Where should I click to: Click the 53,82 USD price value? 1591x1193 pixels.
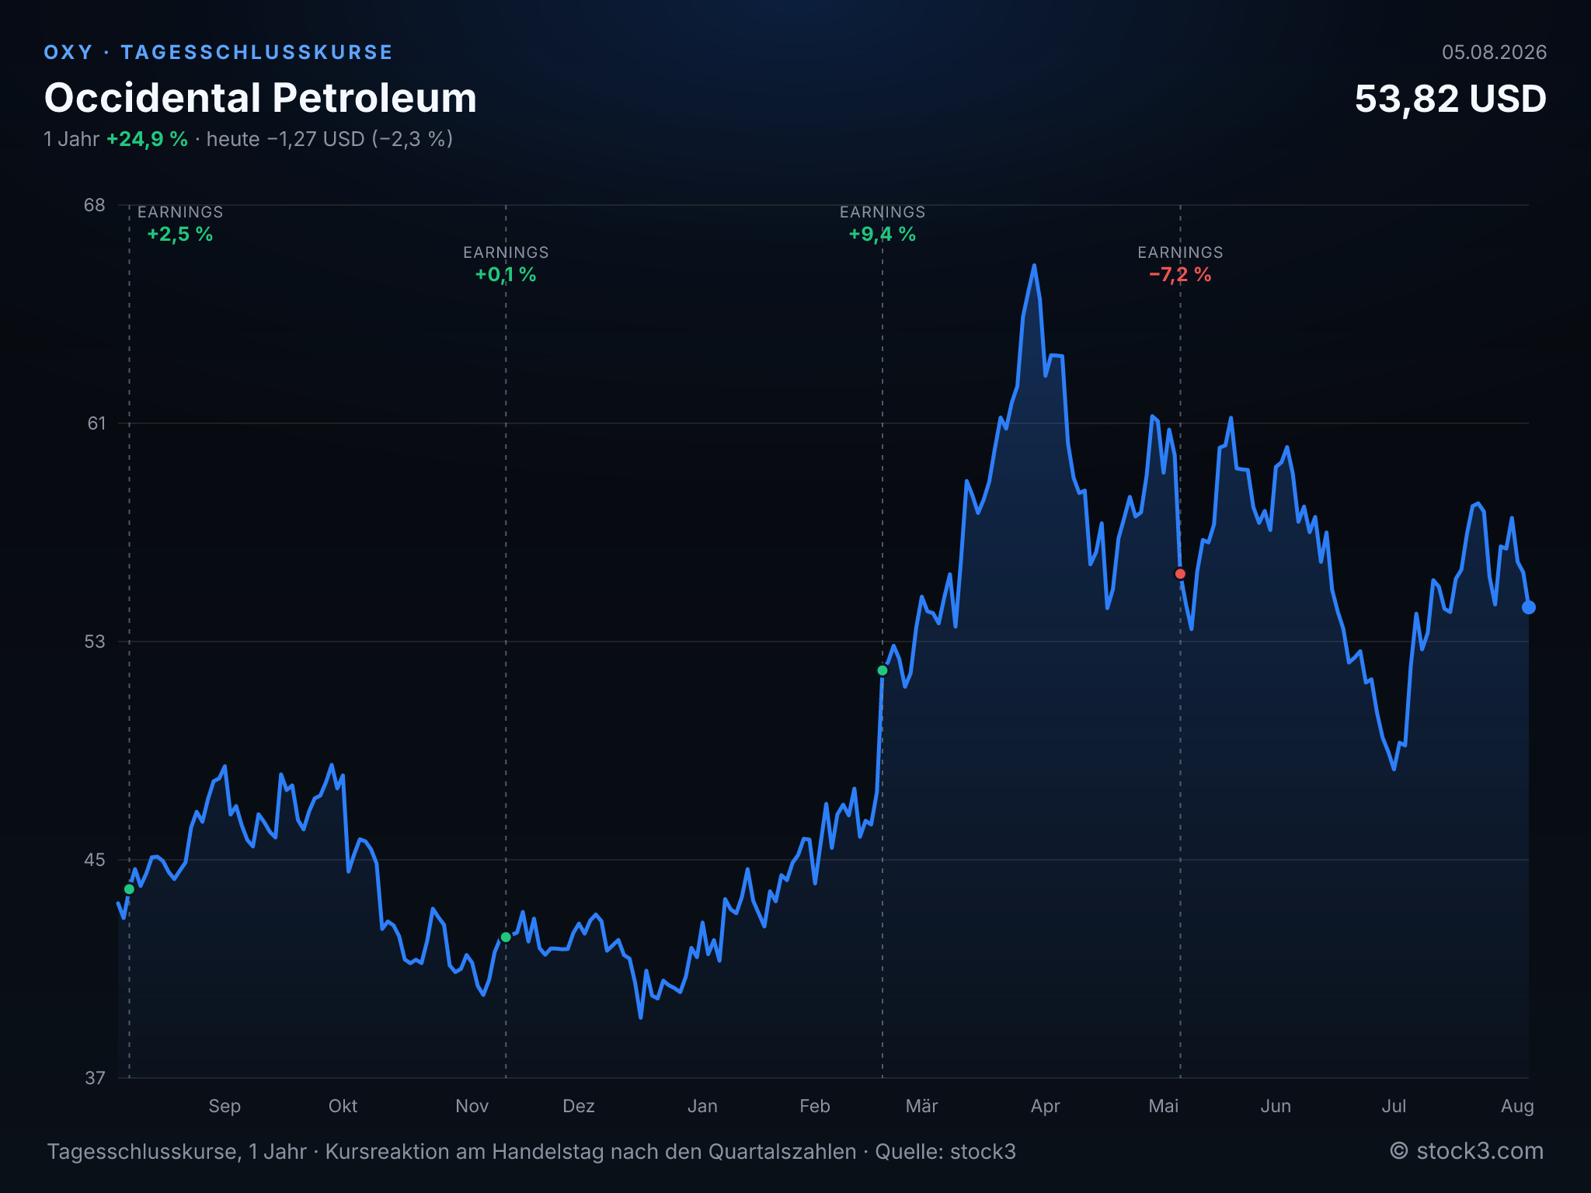(1450, 99)
